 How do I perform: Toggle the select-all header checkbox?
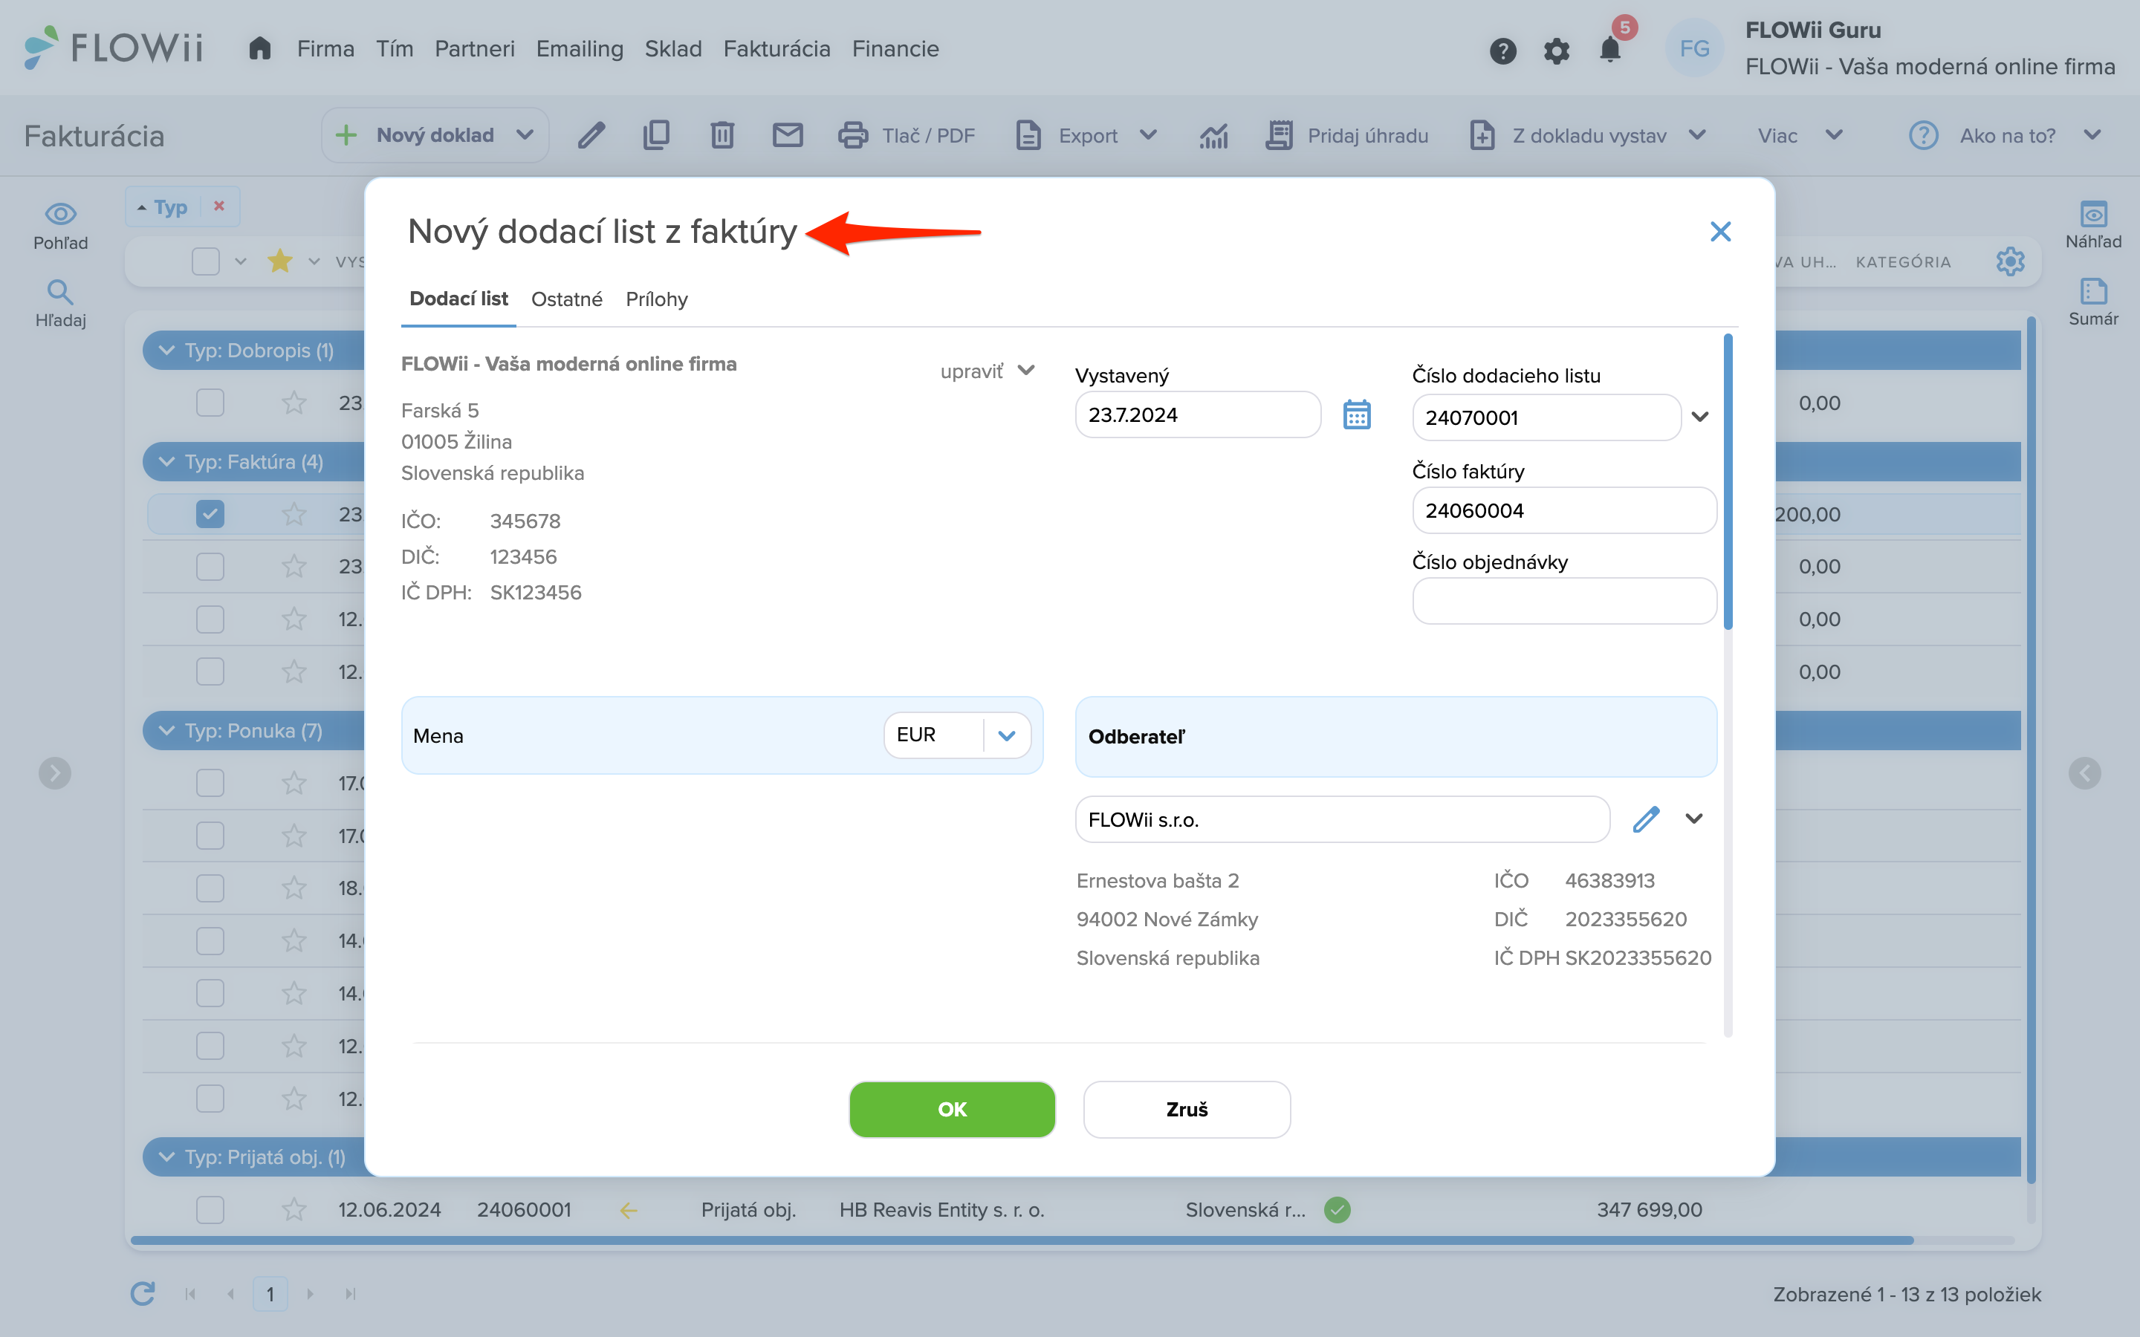205,261
